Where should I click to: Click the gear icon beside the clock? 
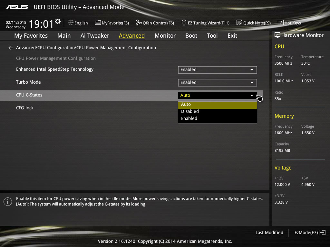click(x=58, y=22)
